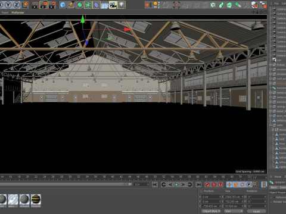Click the white sphere brush sculpt icon

(254, 5)
